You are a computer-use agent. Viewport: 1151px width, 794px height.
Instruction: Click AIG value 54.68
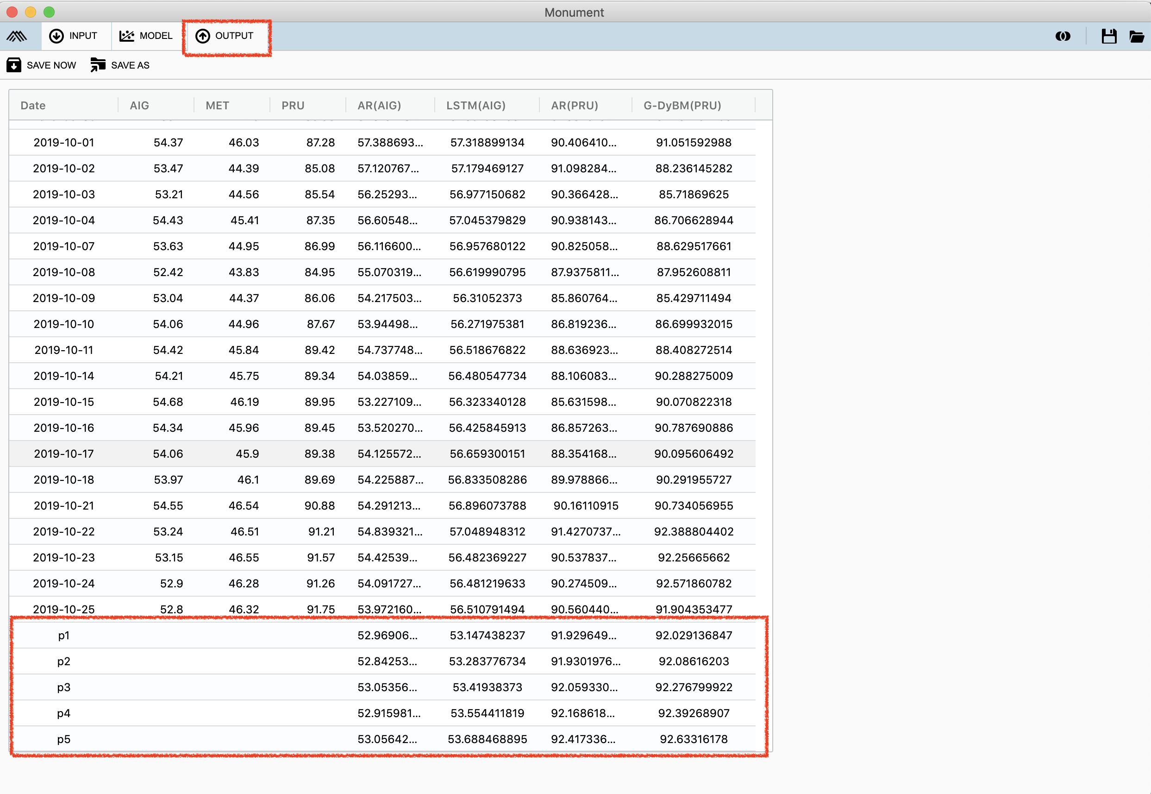168,402
